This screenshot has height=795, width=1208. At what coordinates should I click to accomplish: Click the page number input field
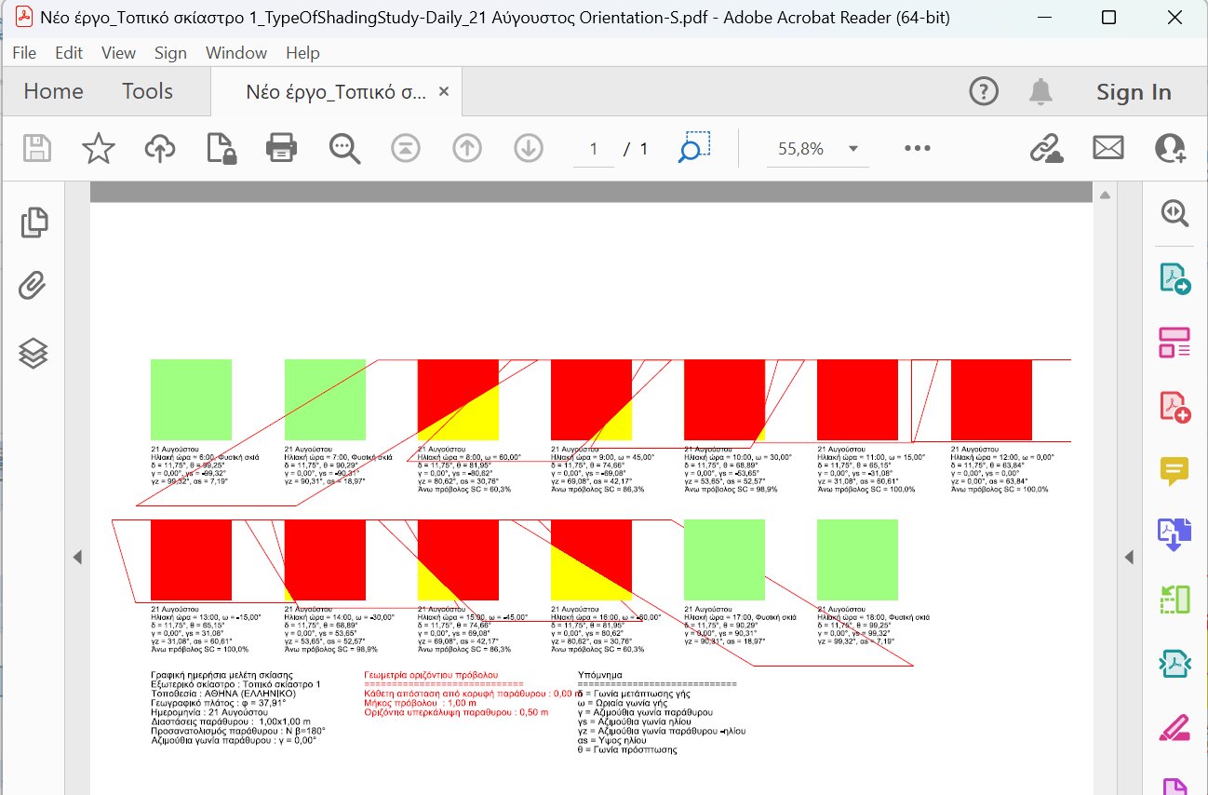click(593, 147)
